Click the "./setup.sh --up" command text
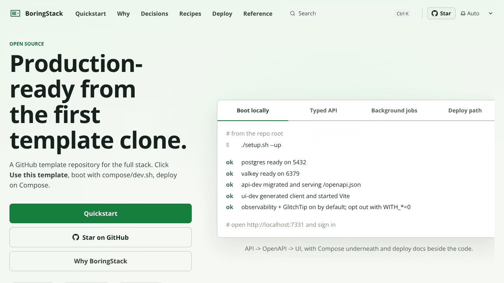 [261, 145]
